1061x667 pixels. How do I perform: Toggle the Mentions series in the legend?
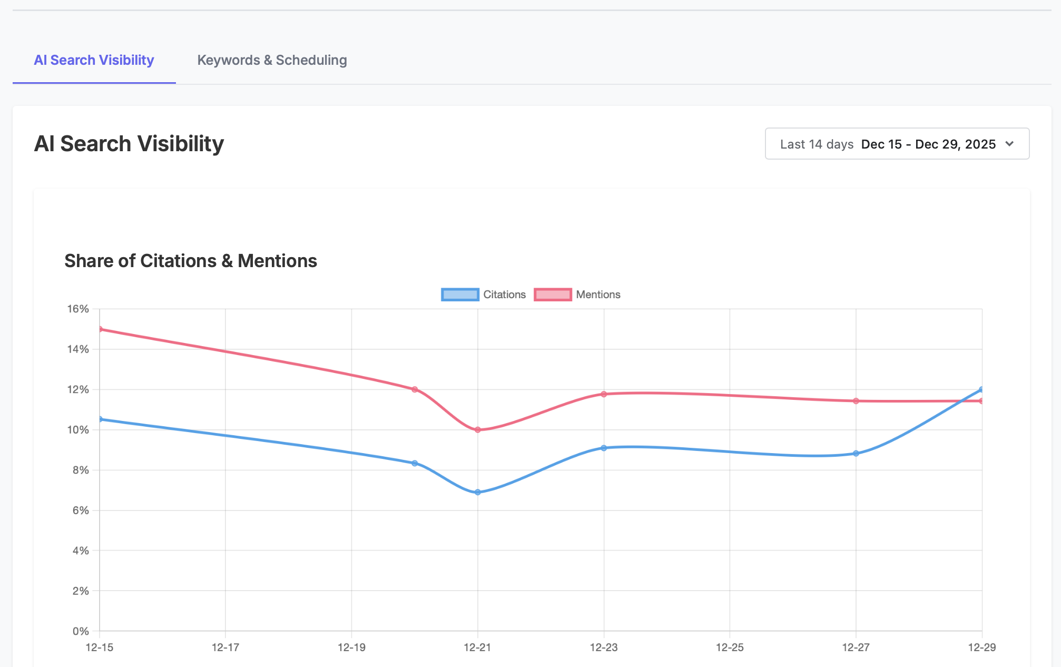[598, 294]
